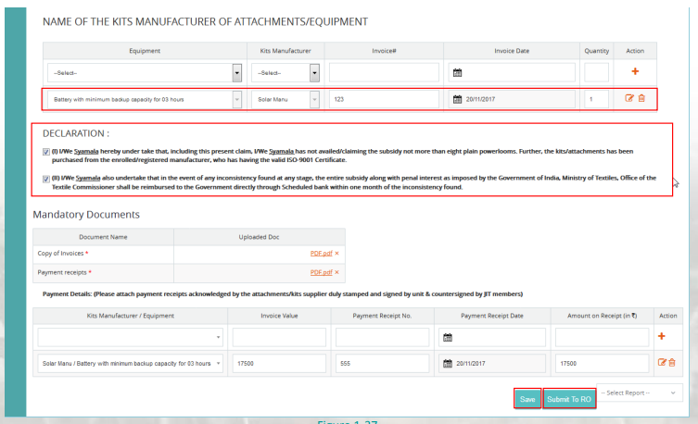Click the Payment Receipt Date column header

coord(492,316)
